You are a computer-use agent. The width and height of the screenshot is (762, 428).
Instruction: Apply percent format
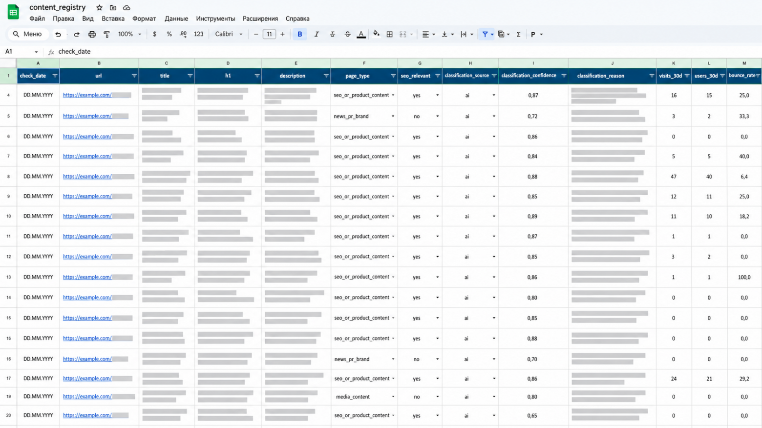[169, 34]
